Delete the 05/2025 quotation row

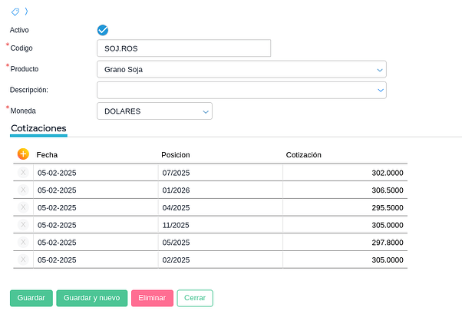point(23,242)
